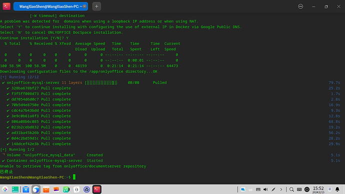Click 'Unable to retrieve tag' error line

[x=73, y=166]
